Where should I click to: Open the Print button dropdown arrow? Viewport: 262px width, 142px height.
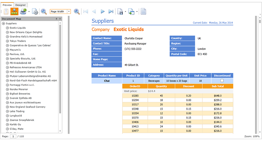(29, 11)
